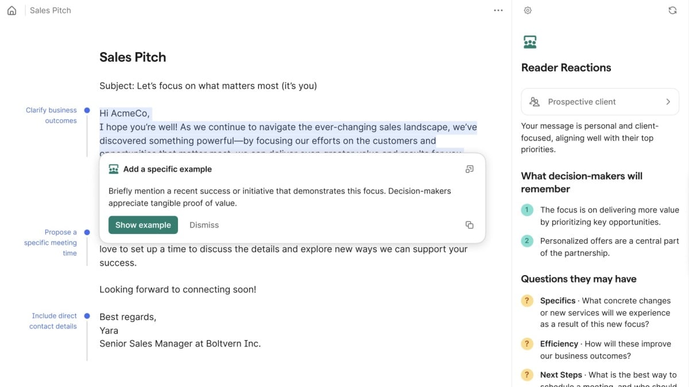Click the Show example button
The height and width of the screenshot is (387, 689).
[143, 225]
